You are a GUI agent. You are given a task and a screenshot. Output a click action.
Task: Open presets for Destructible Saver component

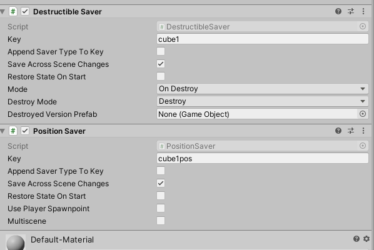coord(351,11)
